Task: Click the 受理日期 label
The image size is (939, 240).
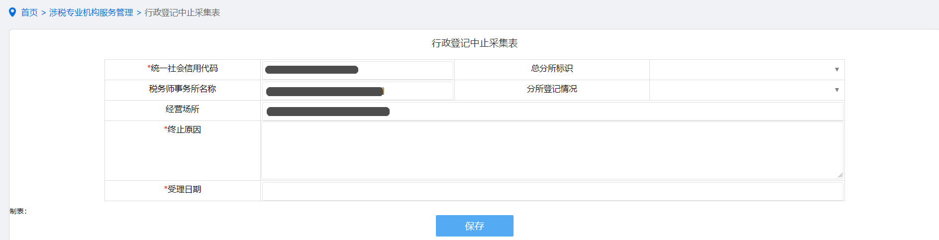Action: 183,189
